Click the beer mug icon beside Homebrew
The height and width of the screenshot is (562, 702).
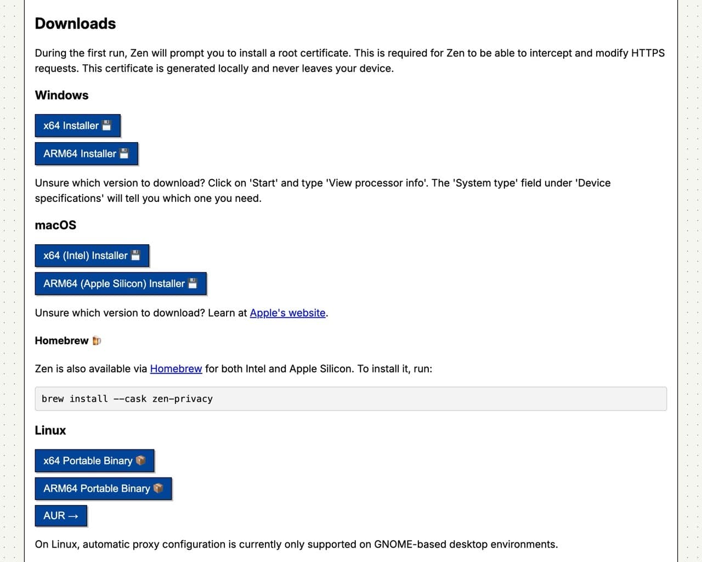pos(97,341)
